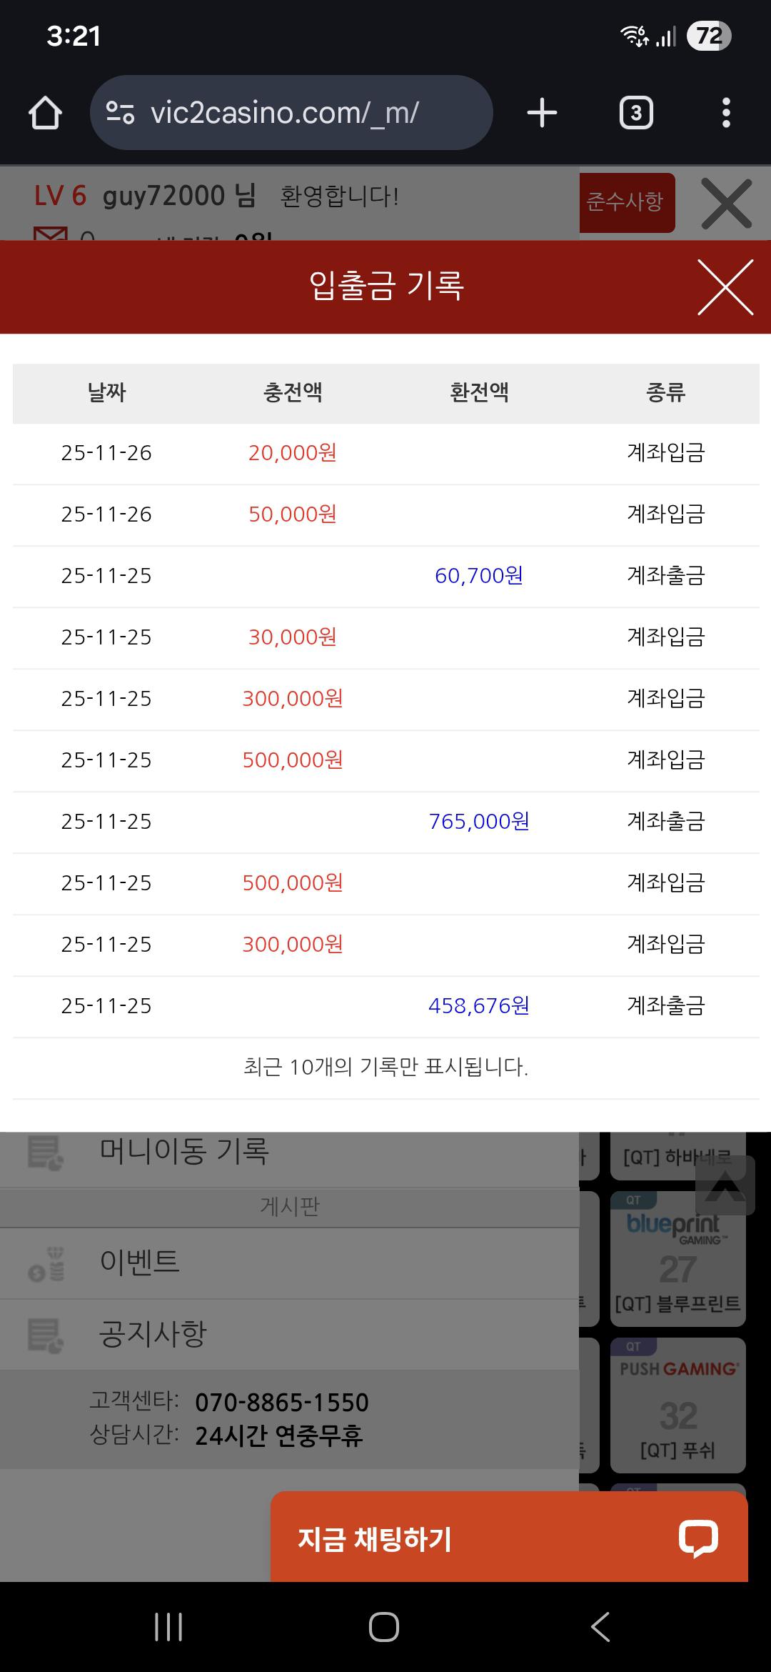
Task: Open the browser three-dot menu
Action: click(x=726, y=113)
